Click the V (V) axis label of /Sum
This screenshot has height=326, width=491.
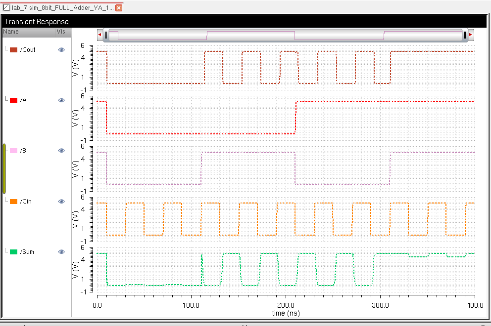tap(75, 270)
